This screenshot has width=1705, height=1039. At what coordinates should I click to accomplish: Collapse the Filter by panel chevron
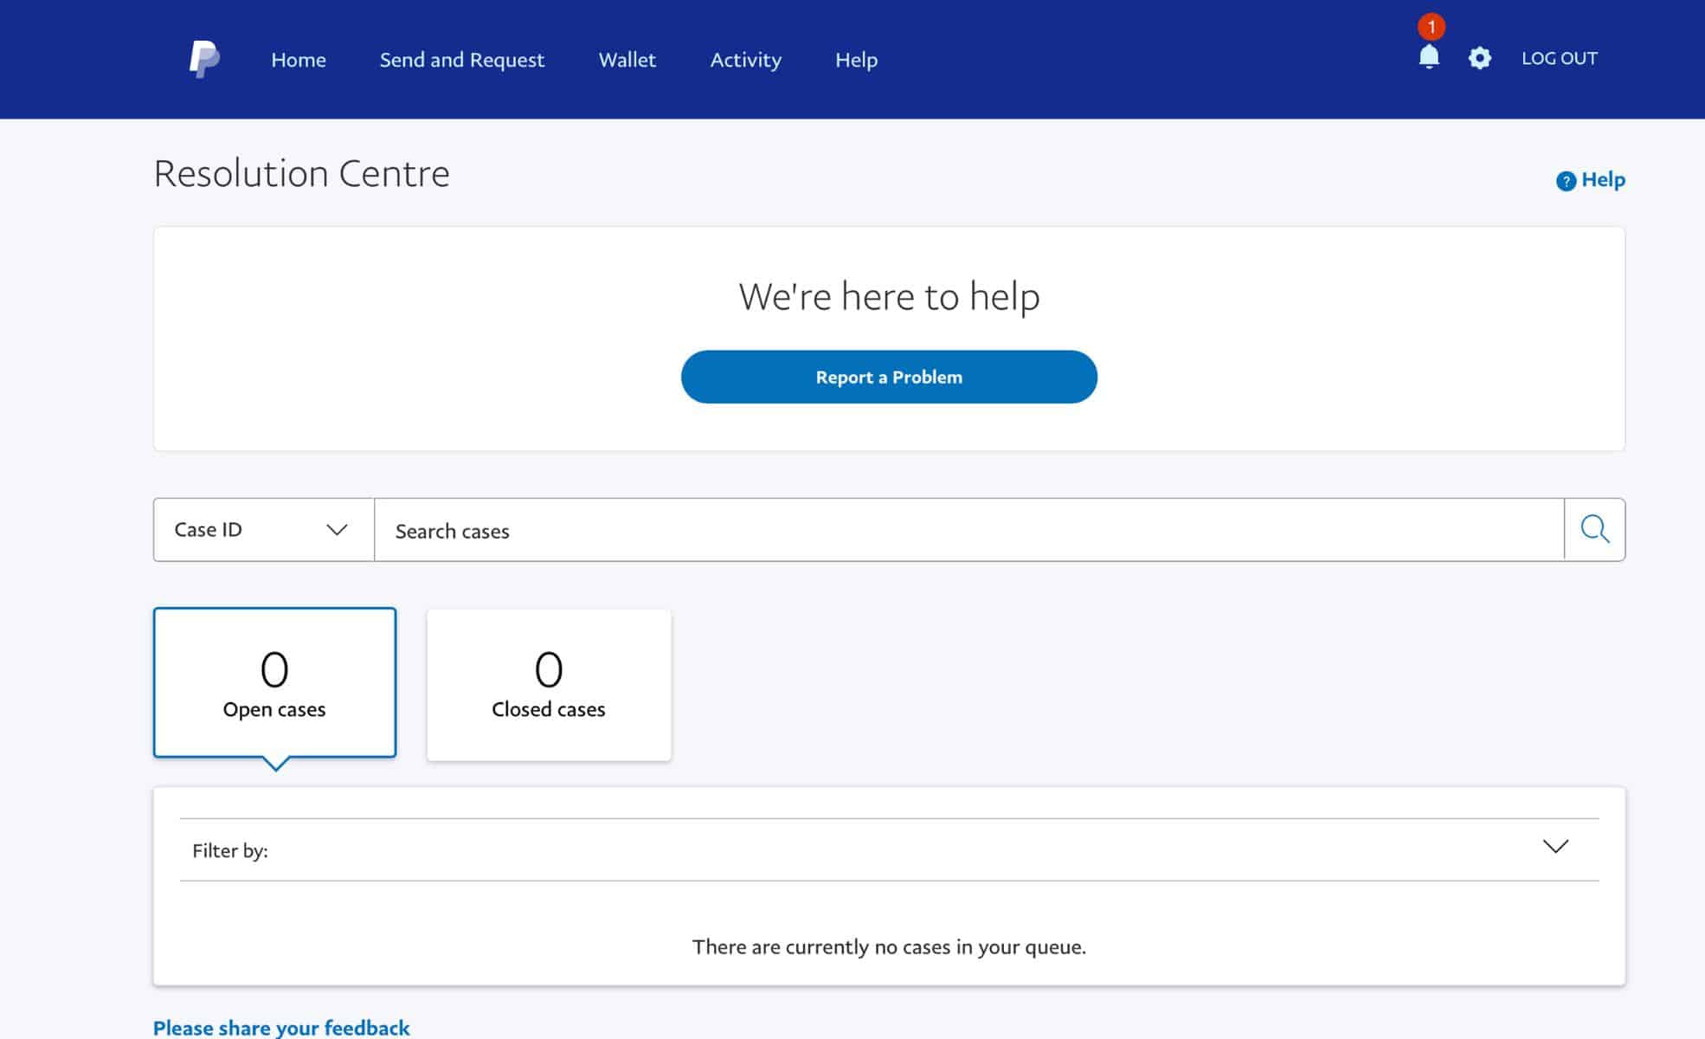1556,848
